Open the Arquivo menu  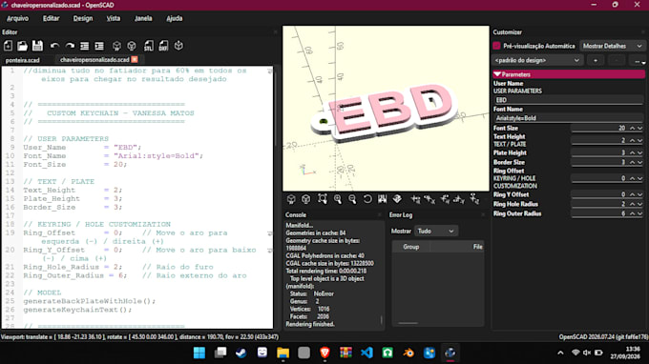click(17, 18)
